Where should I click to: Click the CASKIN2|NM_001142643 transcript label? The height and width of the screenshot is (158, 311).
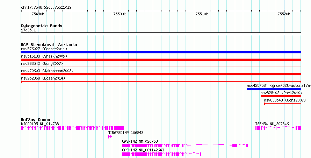coord(143,150)
